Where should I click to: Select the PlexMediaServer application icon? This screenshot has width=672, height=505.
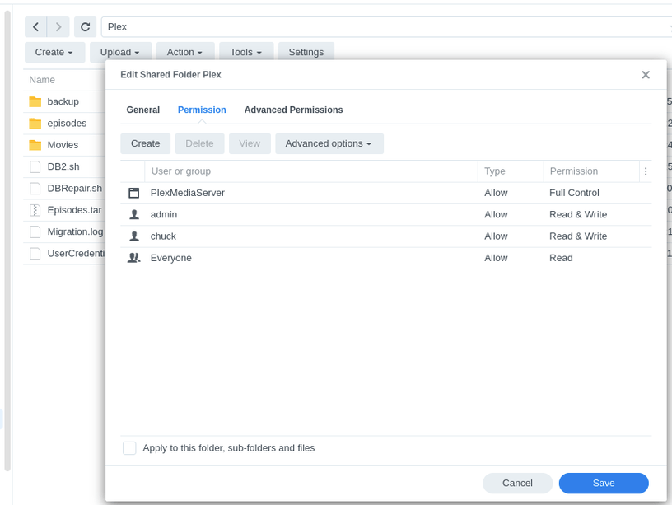point(134,193)
